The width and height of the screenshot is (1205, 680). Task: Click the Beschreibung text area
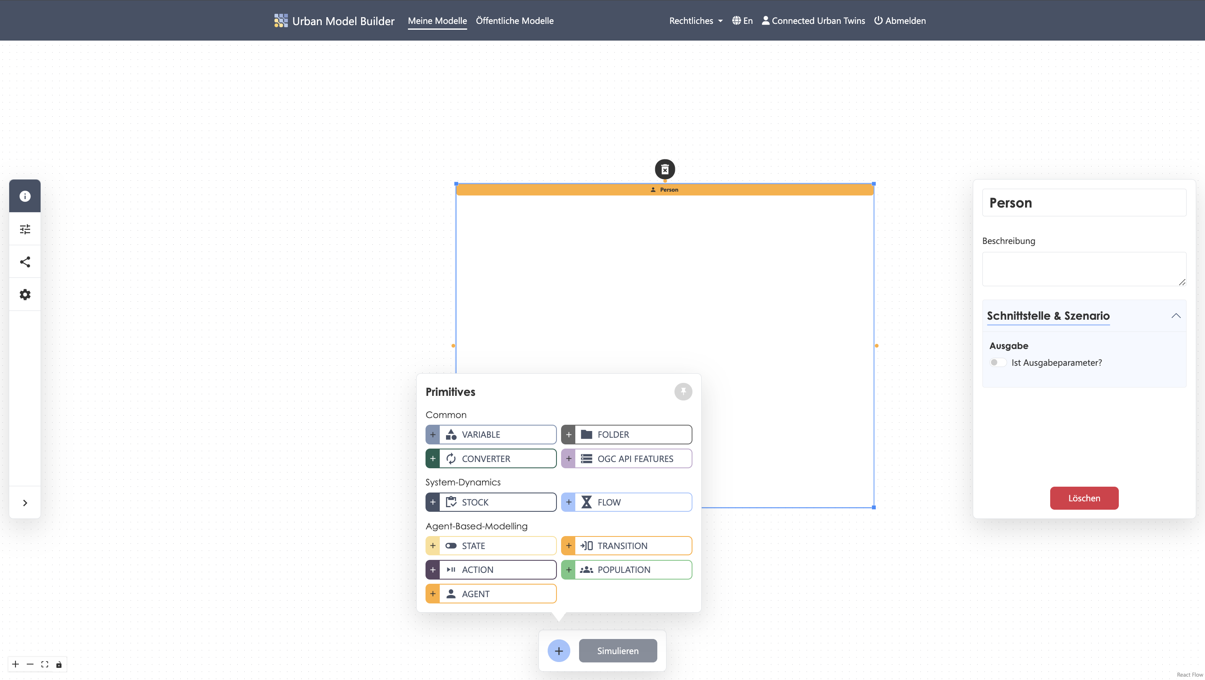(1084, 269)
